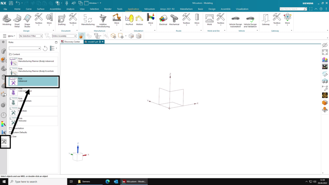Start the Additive Manufacturing application
Image resolution: width=329 pixels, height=185 pixels.
tap(103, 20)
